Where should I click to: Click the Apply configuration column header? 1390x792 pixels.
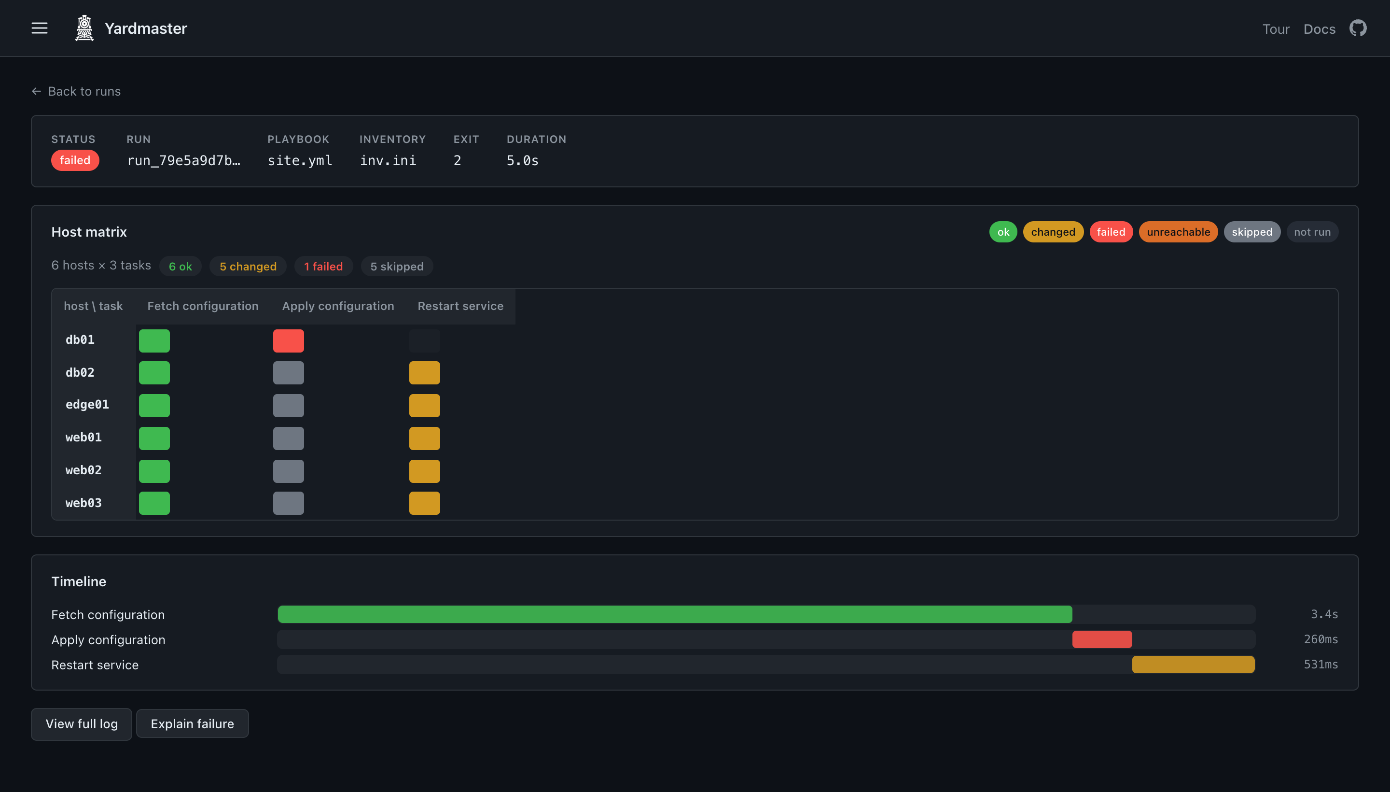point(337,306)
